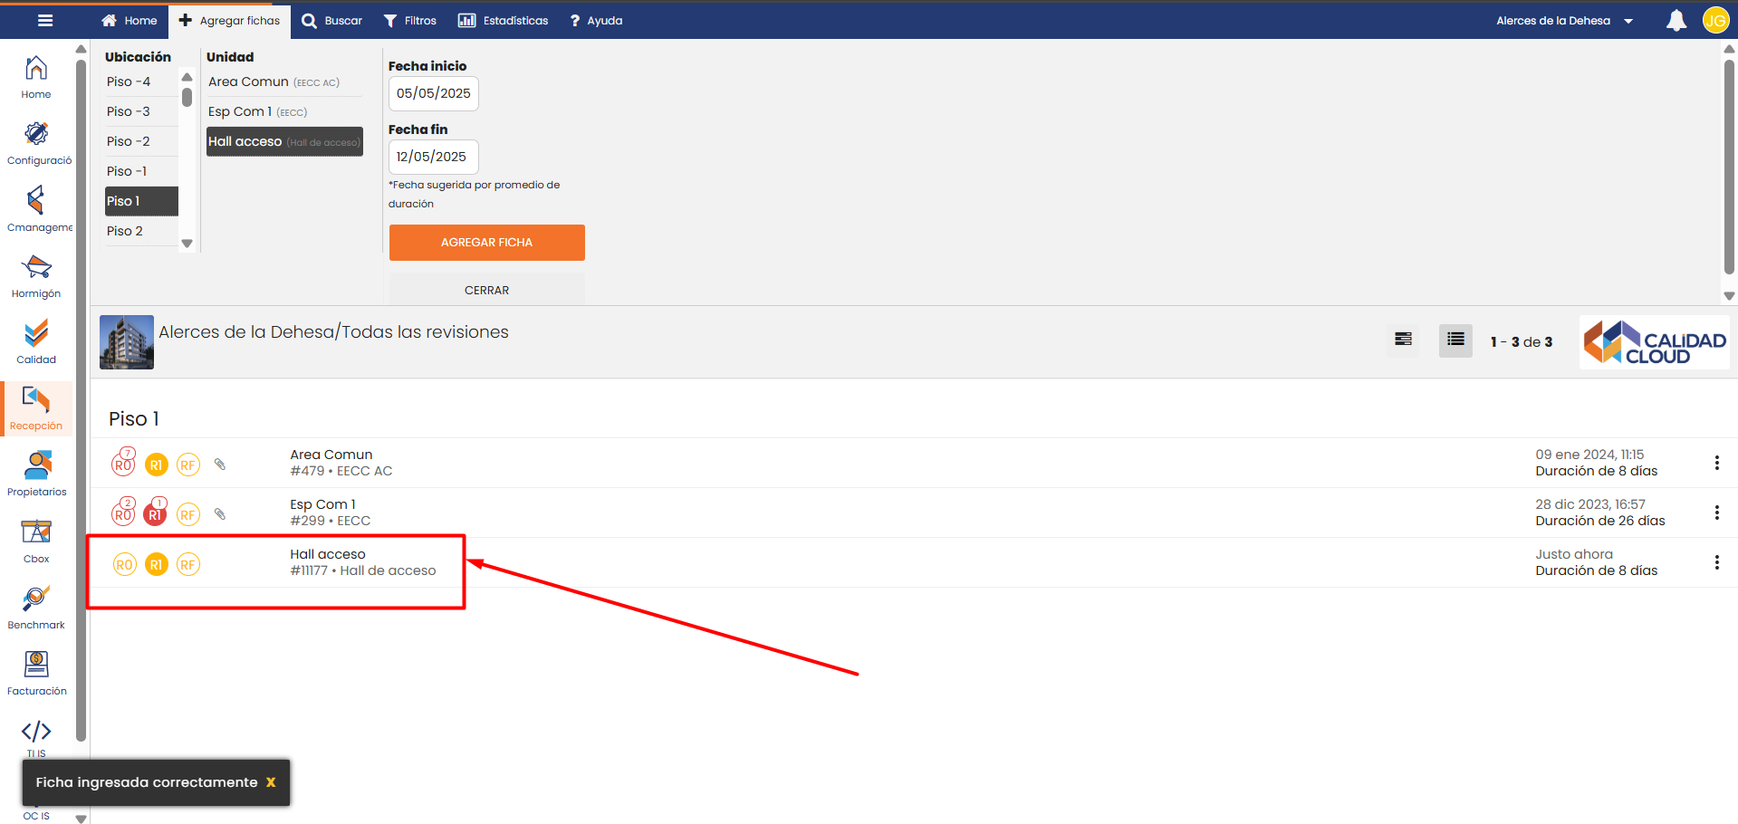This screenshot has width=1738, height=824.
Task: Switch to the expanded card view
Action: [x=1403, y=340]
